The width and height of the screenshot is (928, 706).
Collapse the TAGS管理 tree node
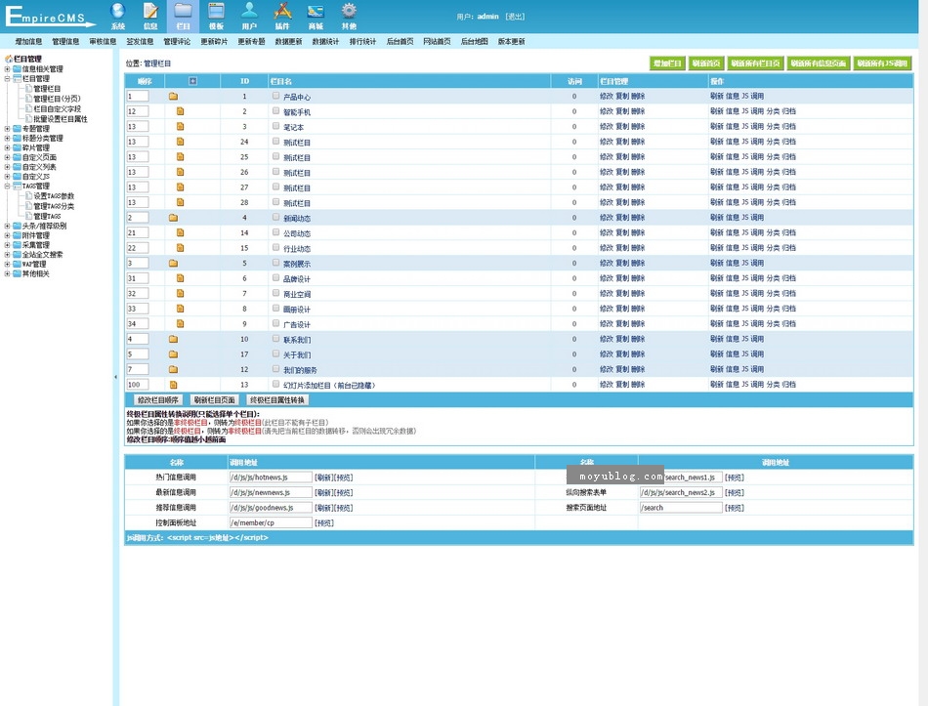pos(7,186)
